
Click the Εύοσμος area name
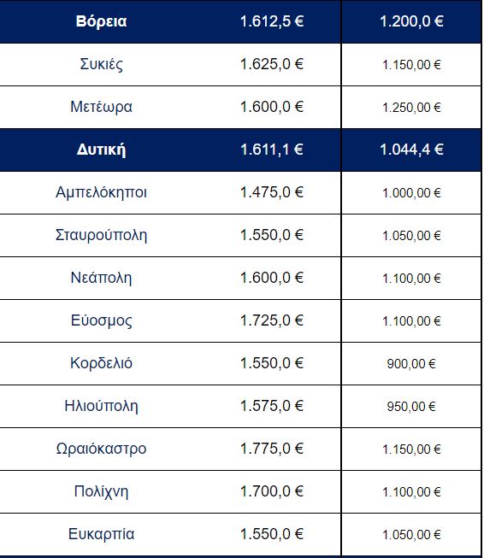coord(101,320)
